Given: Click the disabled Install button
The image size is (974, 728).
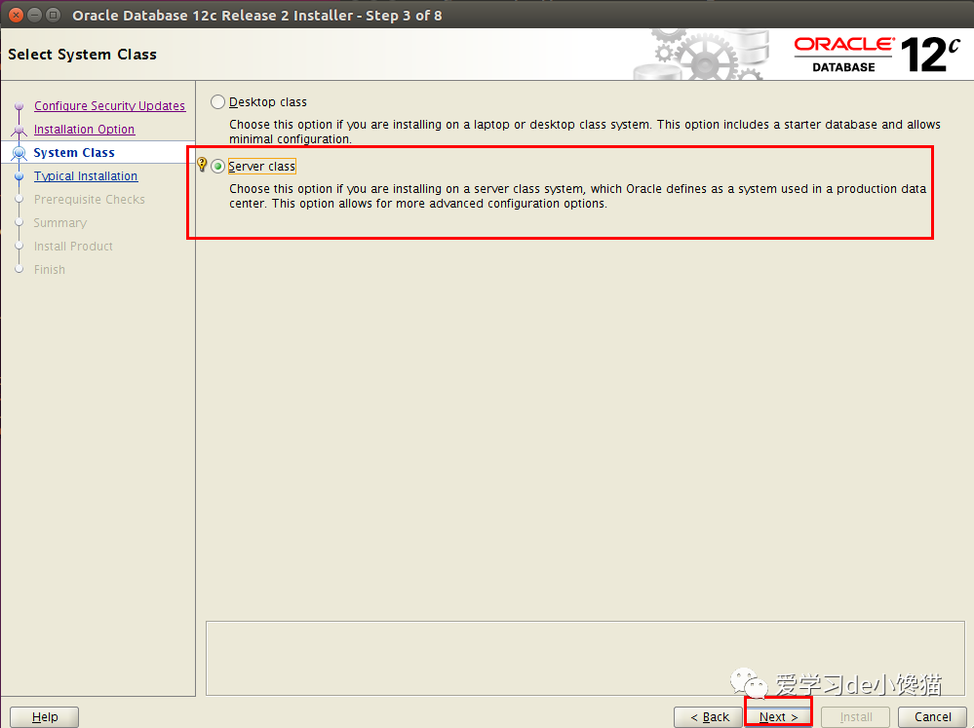Looking at the screenshot, I should click(856, 717).
